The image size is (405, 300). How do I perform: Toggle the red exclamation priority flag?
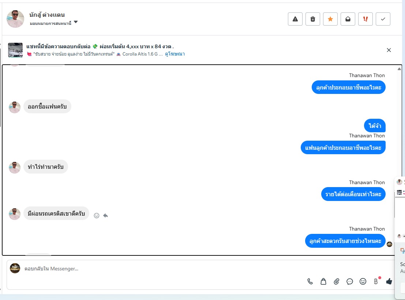pyautogui.click(x=365, y=19)
